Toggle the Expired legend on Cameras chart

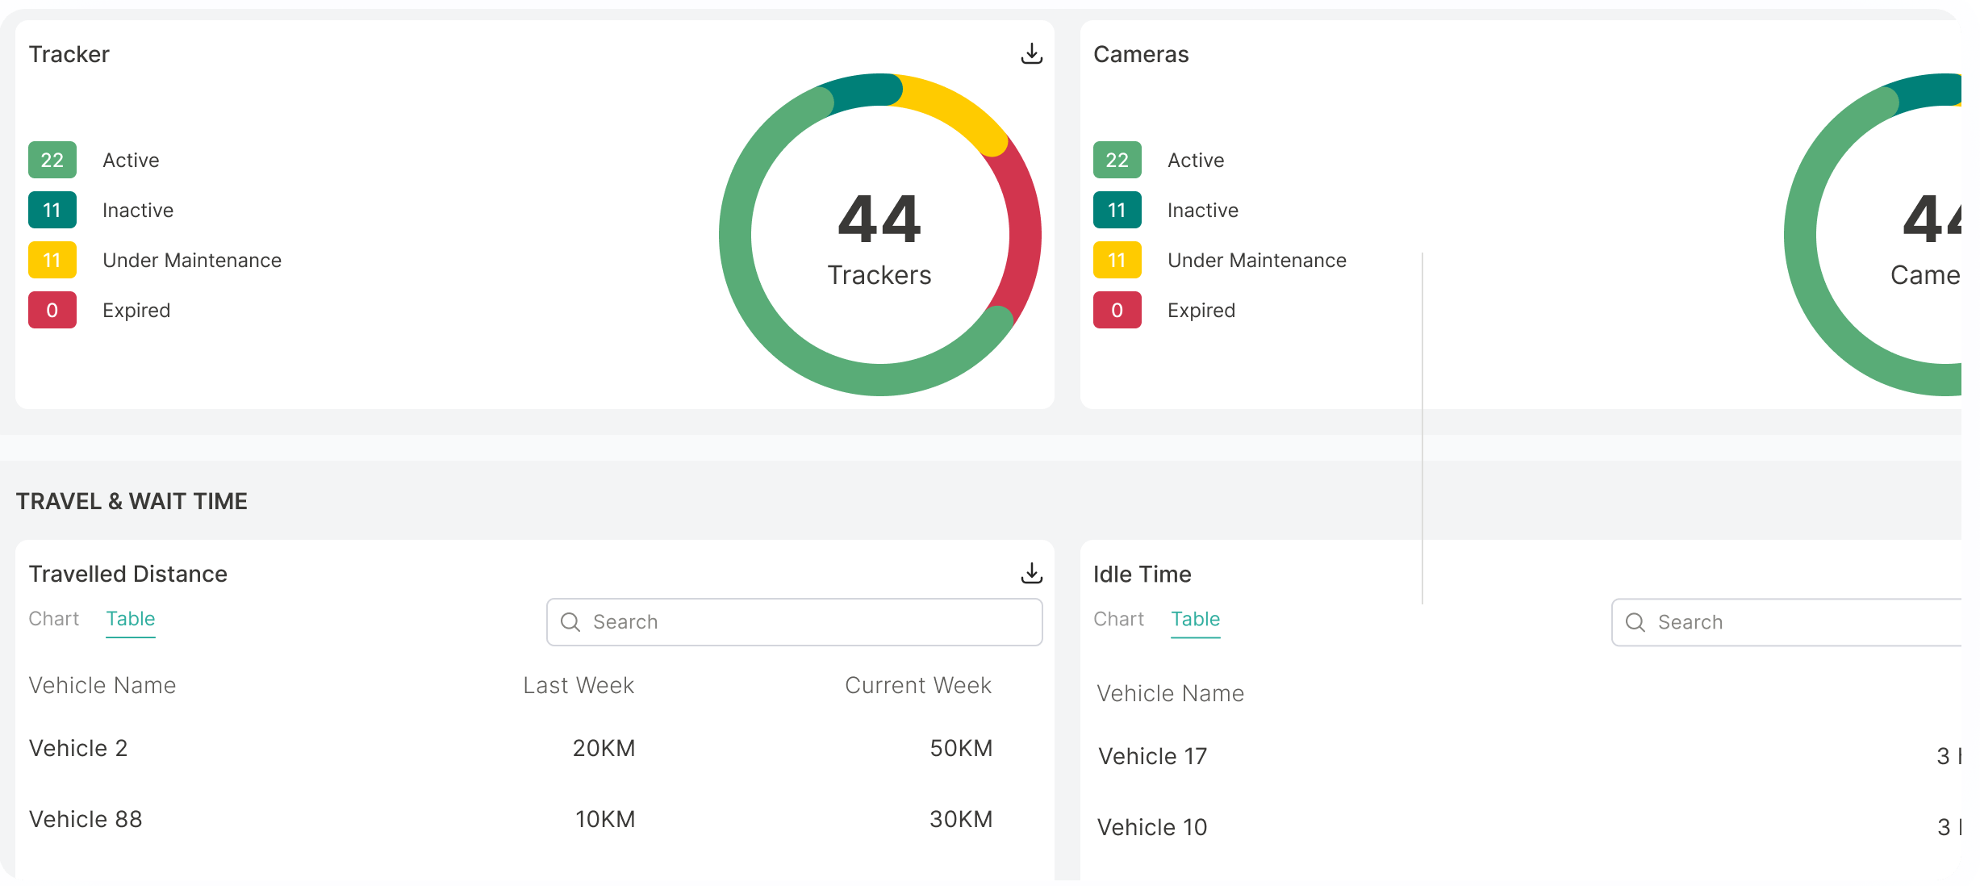[x=1201, y=310]
